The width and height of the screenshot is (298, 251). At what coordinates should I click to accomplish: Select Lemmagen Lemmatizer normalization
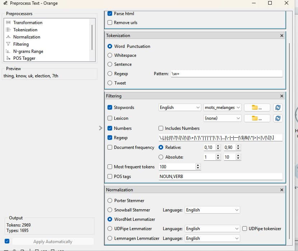tap(110, 238)
